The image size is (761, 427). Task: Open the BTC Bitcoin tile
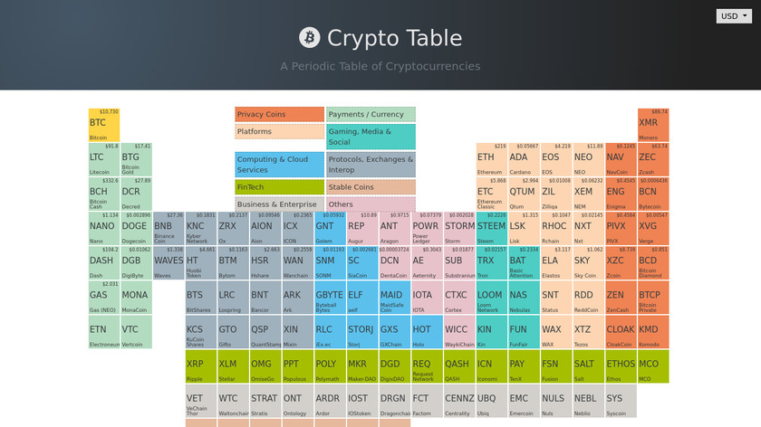click(x=103, y=125)
